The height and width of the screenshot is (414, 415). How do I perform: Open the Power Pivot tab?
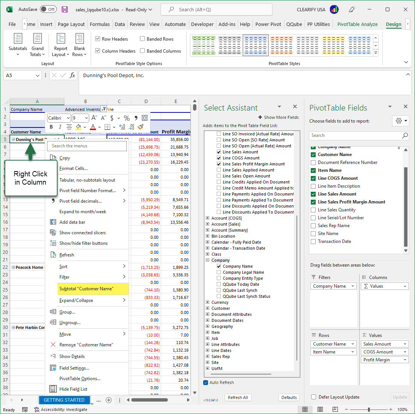(x=268, y=24)
